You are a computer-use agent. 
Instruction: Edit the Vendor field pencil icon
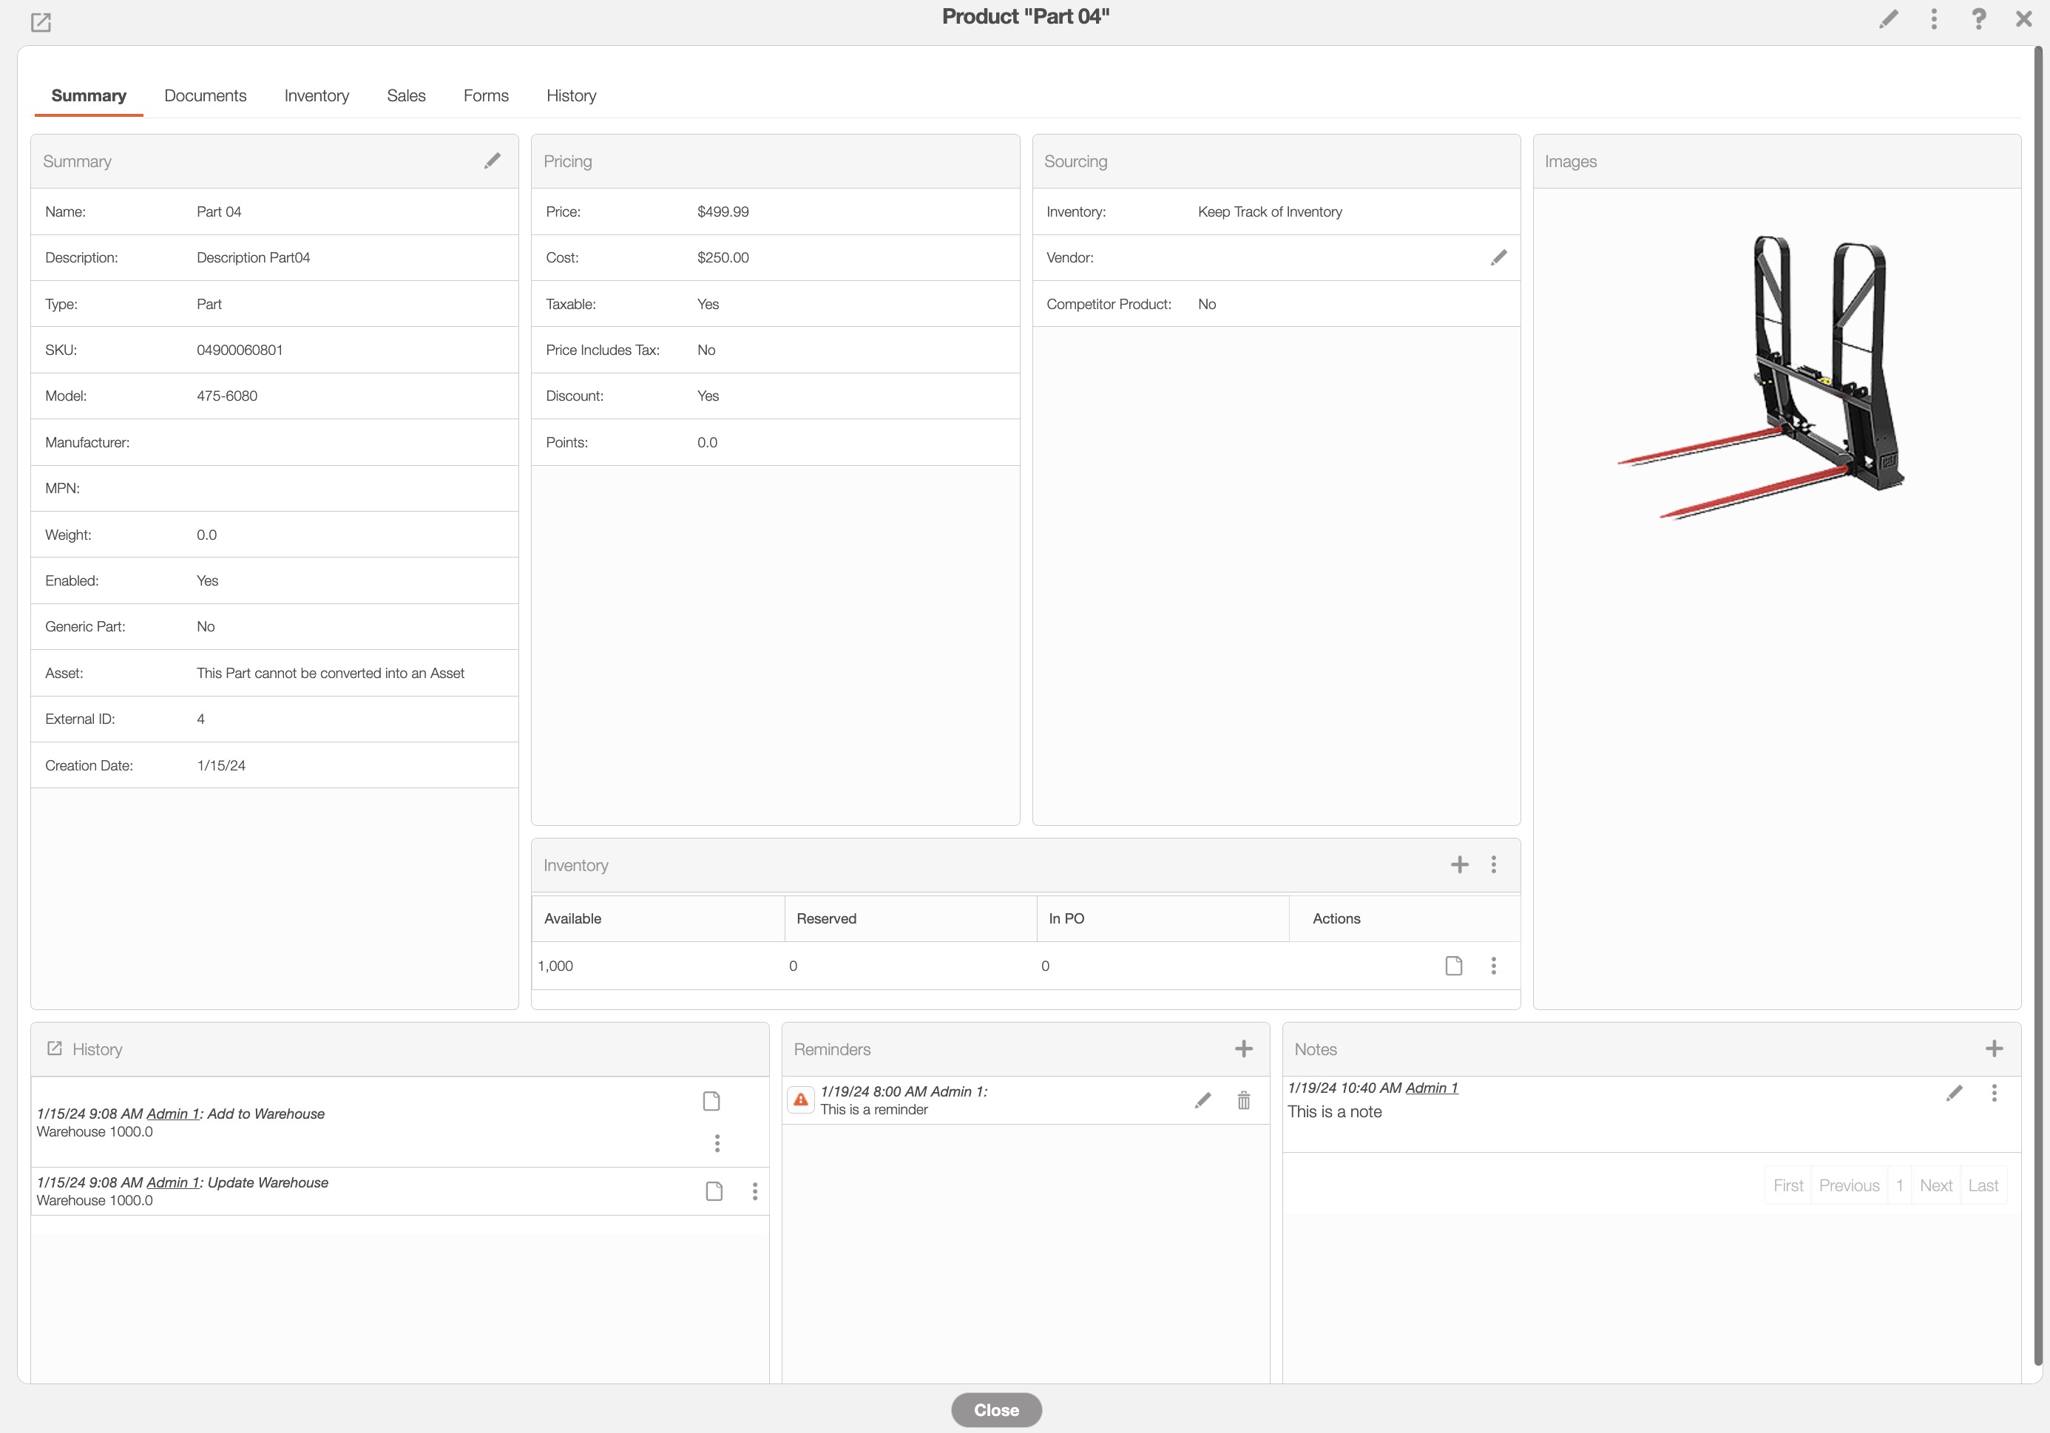(x=1498, y=258)
